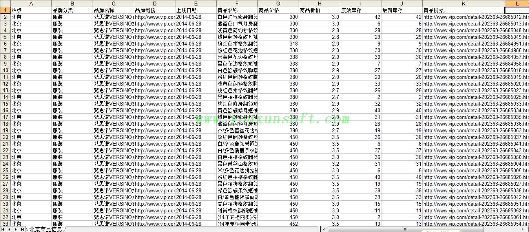The image size is (529, 232).
Task: Go to previous sheet tab arrow
Action: click(x=9, y=229)
